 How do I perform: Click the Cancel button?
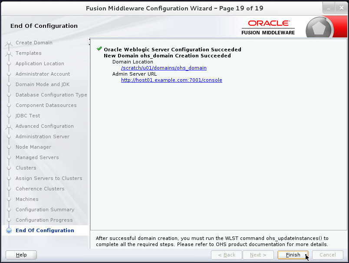pyautogui.click(x=327, y=255)
